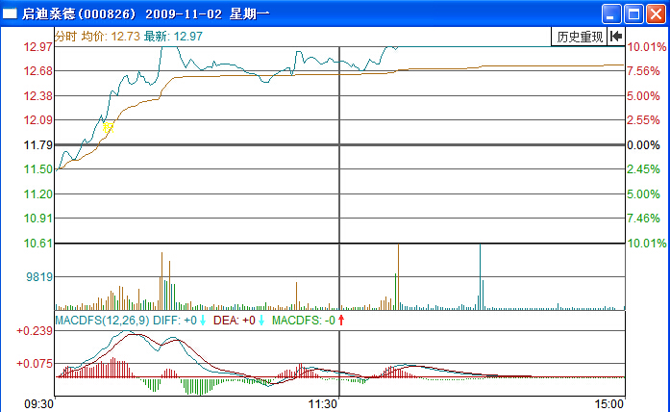Click the jump-to-start arrow icon beside 历史重现
This screenshot has width=670, height=412.
tap(615, 37)
